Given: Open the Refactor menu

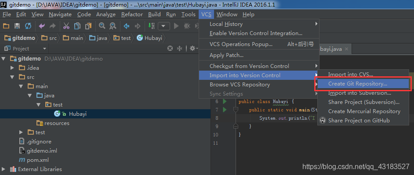Looking at the screenshot, I should pos(132,14).
